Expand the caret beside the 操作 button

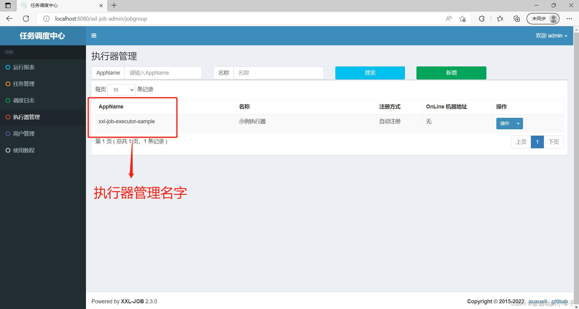[518, 124]
